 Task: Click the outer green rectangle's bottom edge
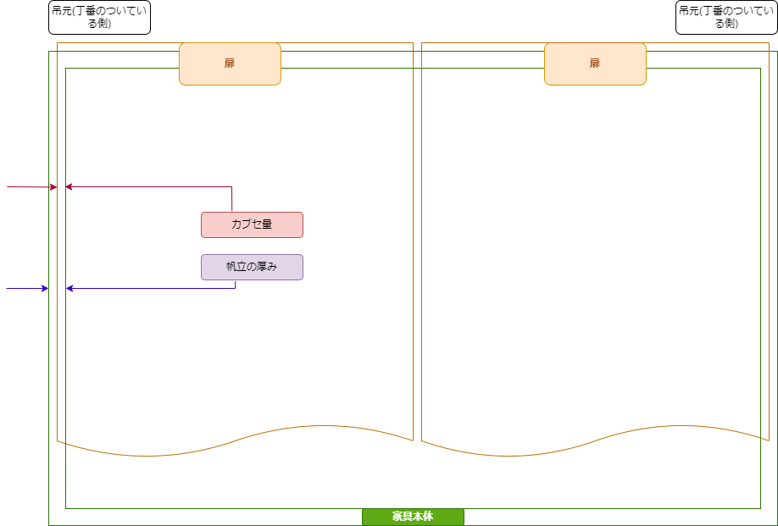click(x=212, y=525)
